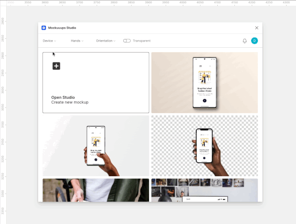Select the photo wall desk mockup

pos(204,190)
